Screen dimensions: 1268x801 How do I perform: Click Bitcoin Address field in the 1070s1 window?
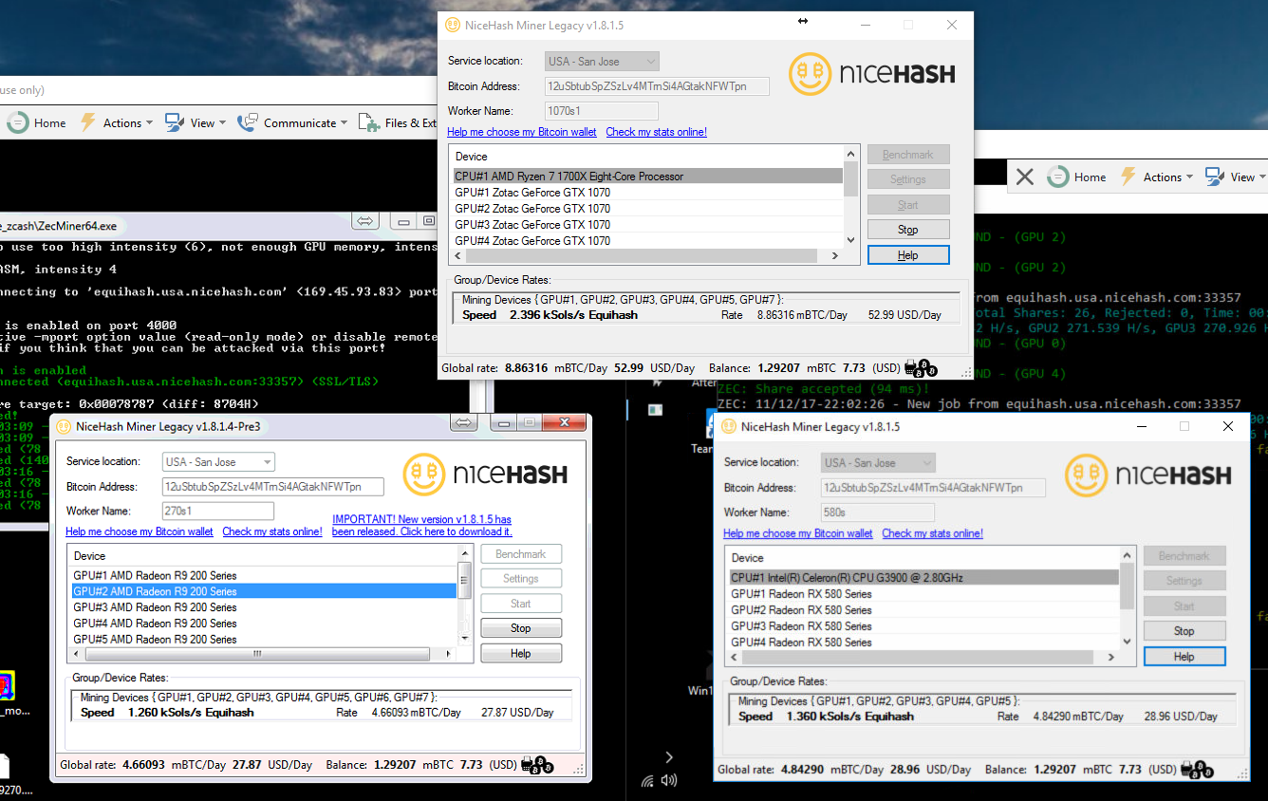click(x=657, y=86)
